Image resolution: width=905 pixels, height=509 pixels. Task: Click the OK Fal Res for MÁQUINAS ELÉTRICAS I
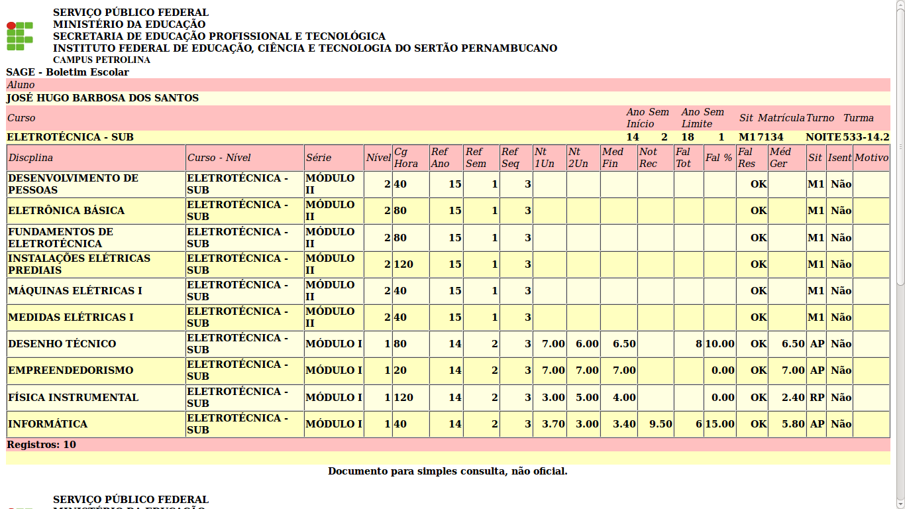(x=759, y=291)
